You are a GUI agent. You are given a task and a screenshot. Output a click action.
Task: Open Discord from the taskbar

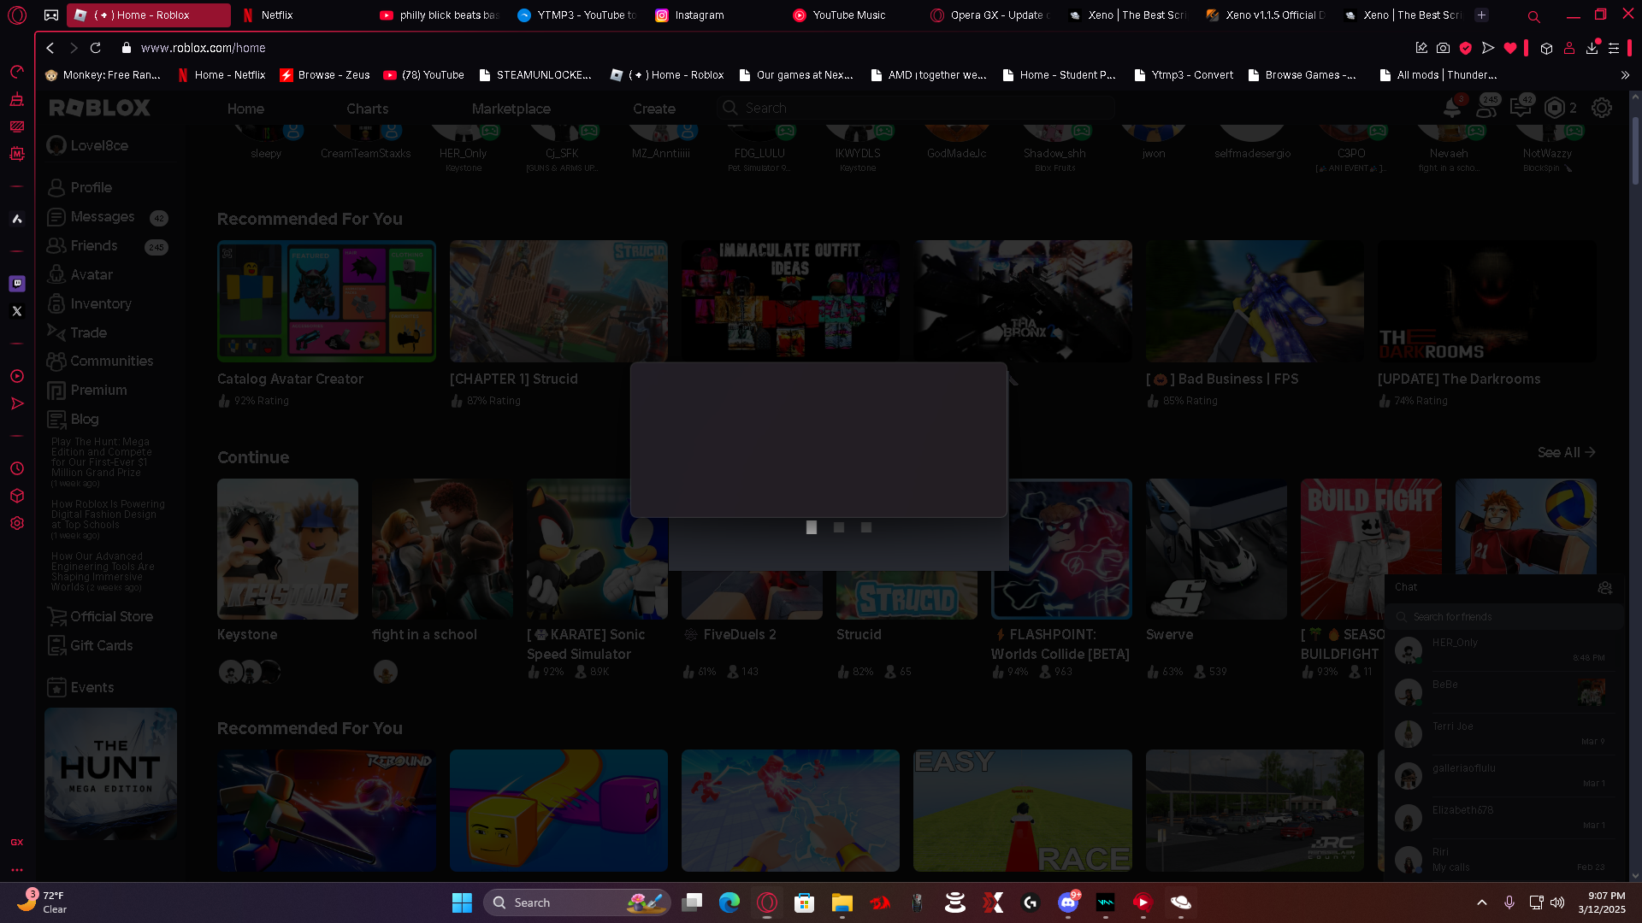pyautogui.click(x=1068, y=902)
